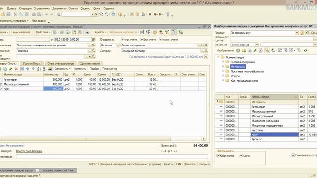Viewport: 317px width, 178px height.
Task: Toggle Цена checkbox in Запрашивать group
Action: point(241,156)
